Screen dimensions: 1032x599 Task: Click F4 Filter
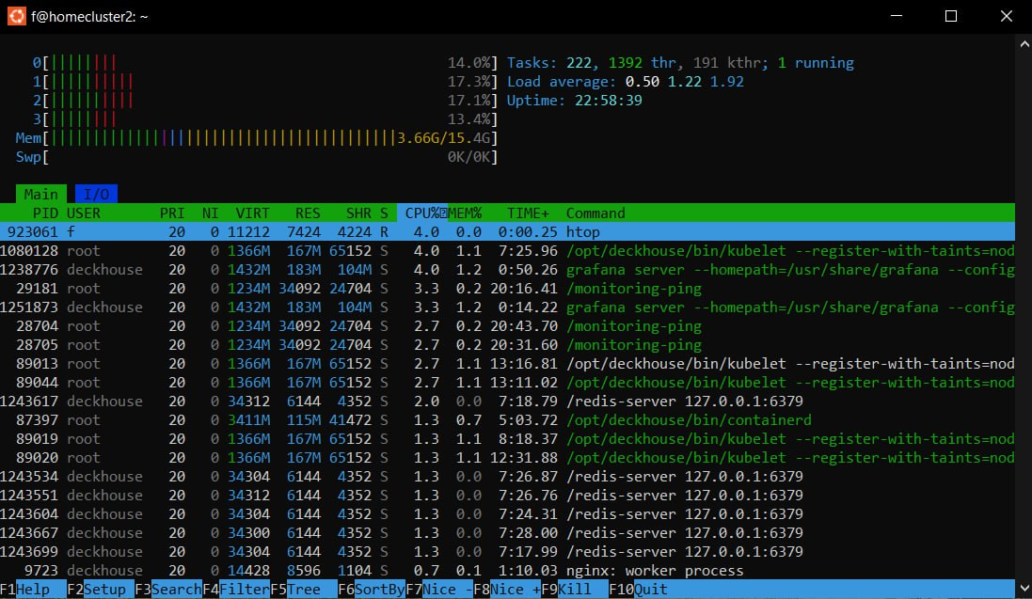235,589
